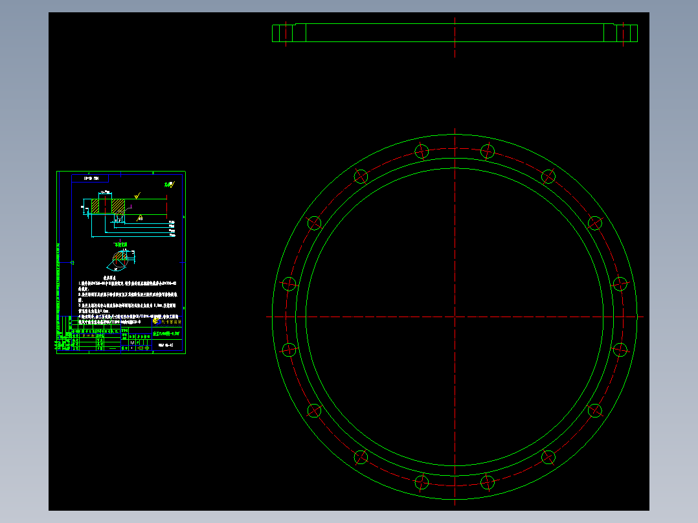Click the flange side-view profile at top

point(455,32)
